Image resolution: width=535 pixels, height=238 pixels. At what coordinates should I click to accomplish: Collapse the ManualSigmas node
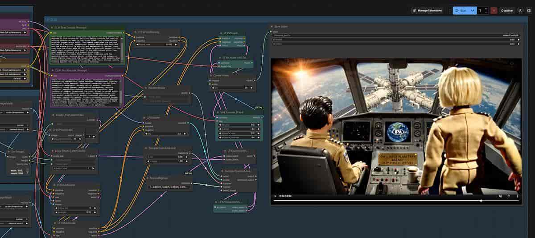tap(148, 178)
